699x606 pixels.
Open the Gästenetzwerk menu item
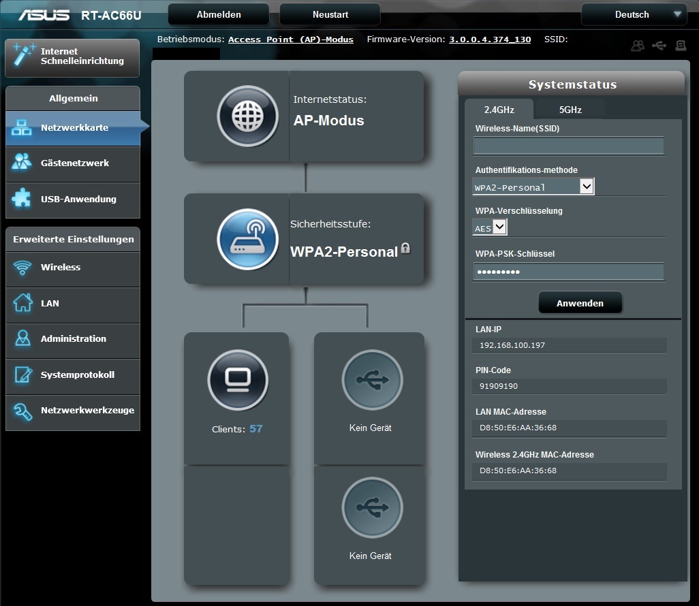[x=73, y=163]
